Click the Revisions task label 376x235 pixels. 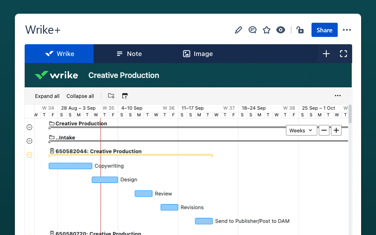pyautogui.click(x=192, y=208)
